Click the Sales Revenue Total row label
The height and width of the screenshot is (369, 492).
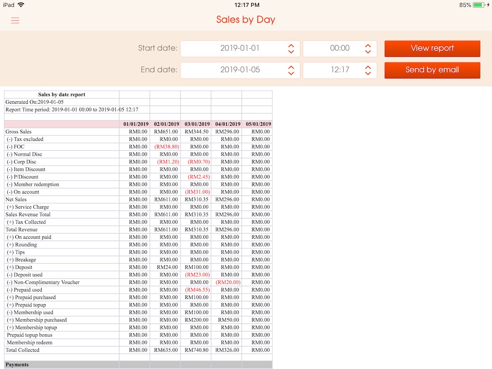(28, 215)
